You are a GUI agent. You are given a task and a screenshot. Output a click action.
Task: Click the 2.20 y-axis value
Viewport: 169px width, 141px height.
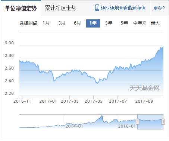coord(9,93)
